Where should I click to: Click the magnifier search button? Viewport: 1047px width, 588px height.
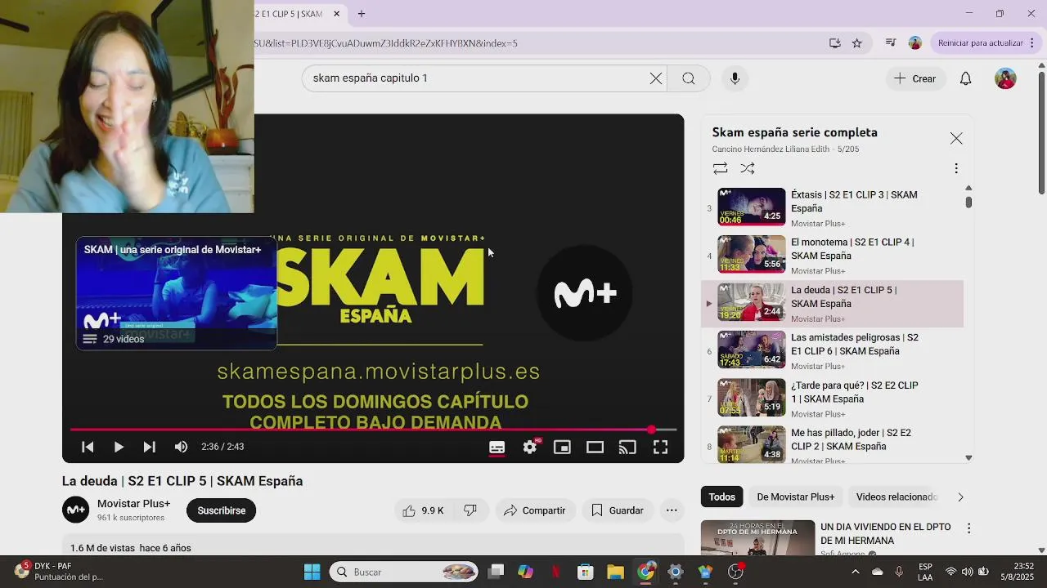689,78
